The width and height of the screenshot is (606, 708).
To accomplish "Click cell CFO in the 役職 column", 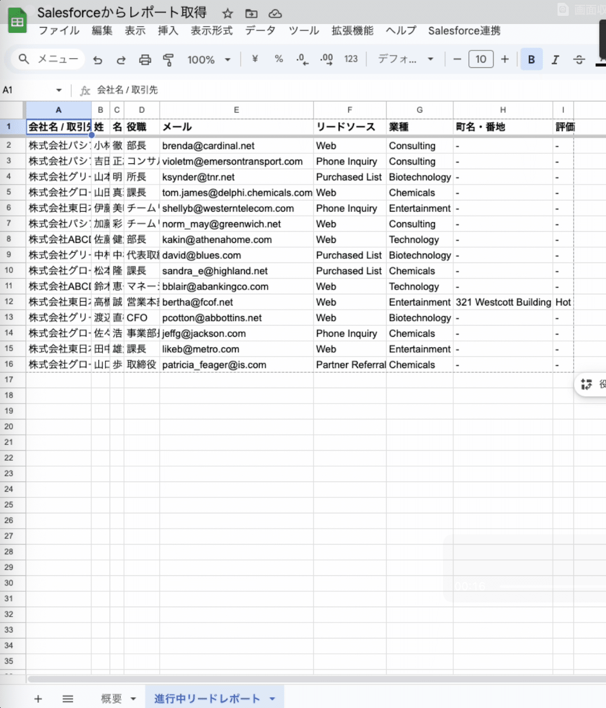I will coord(142,318).
